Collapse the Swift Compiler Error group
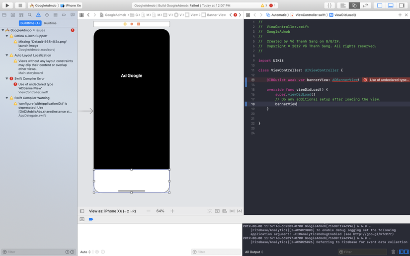Screen dimensions: 410x256 [7, 78]
